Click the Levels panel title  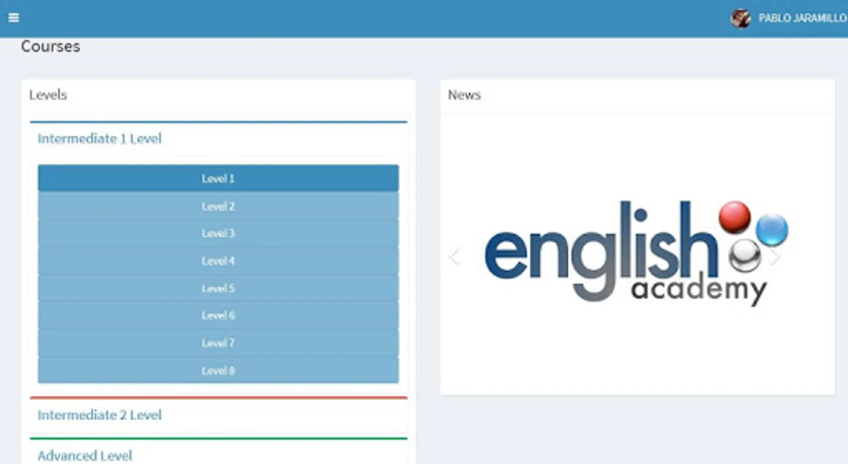click(48, 95)
